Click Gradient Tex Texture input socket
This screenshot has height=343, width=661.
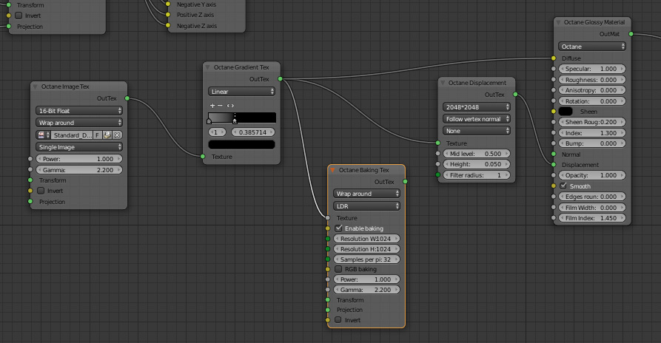click(203, 157)
